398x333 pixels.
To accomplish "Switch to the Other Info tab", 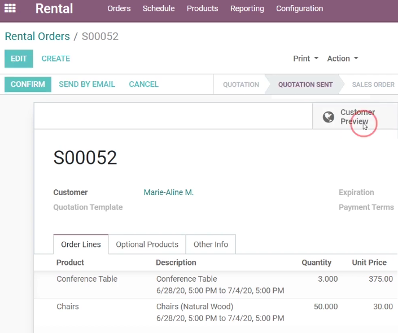I will coord(211,245).
